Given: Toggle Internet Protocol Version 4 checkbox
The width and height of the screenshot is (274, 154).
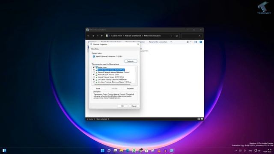Looking at the screenshot, I should pyautogui.click(x=94, y=70).
